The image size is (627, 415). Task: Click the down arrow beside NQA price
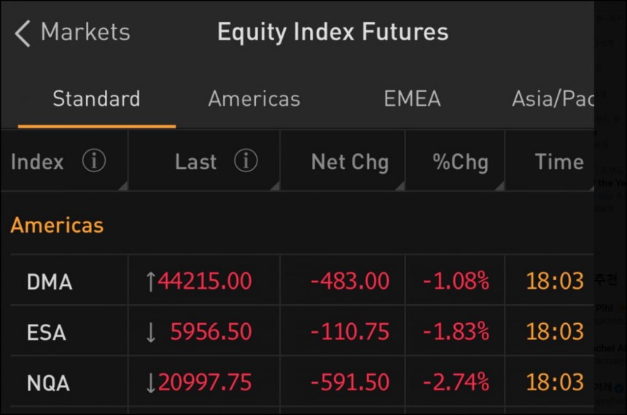(x=150, y=383)
